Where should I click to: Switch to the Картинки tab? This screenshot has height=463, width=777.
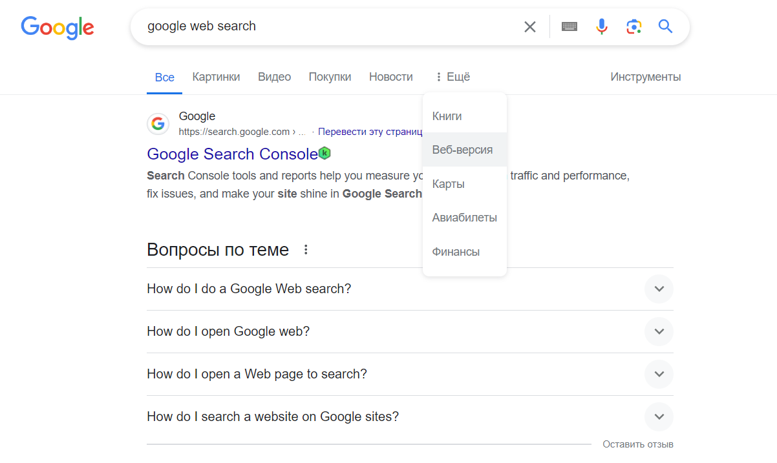click(x=216, y=77)
